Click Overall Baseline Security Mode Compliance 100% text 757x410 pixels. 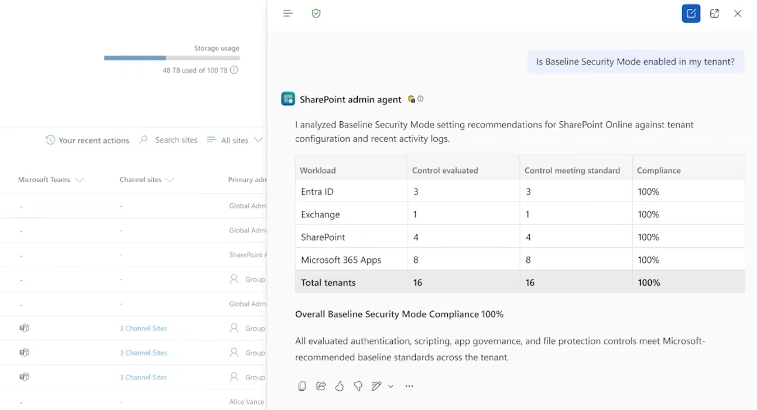pyautogui.click(x=399, y=315)
